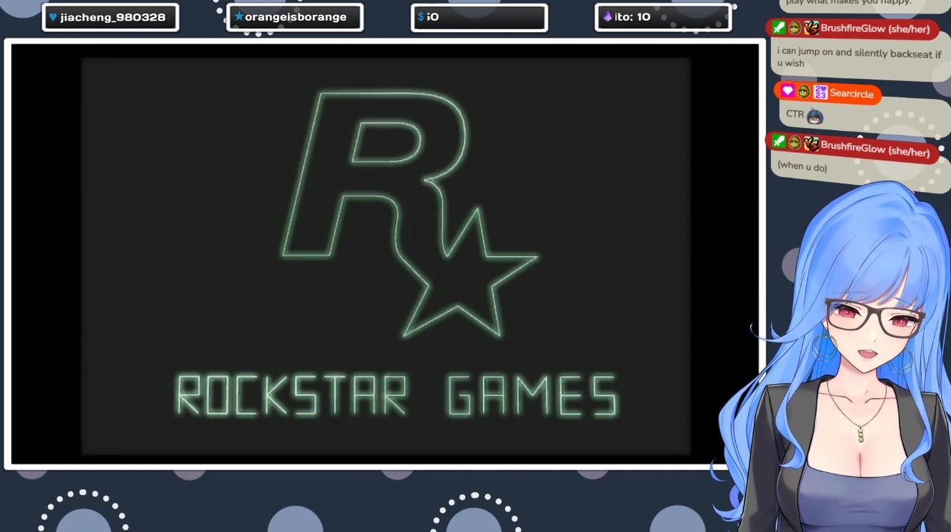Click the round face badge above the backseat message

pyautogui.click(x=795, y=28)
